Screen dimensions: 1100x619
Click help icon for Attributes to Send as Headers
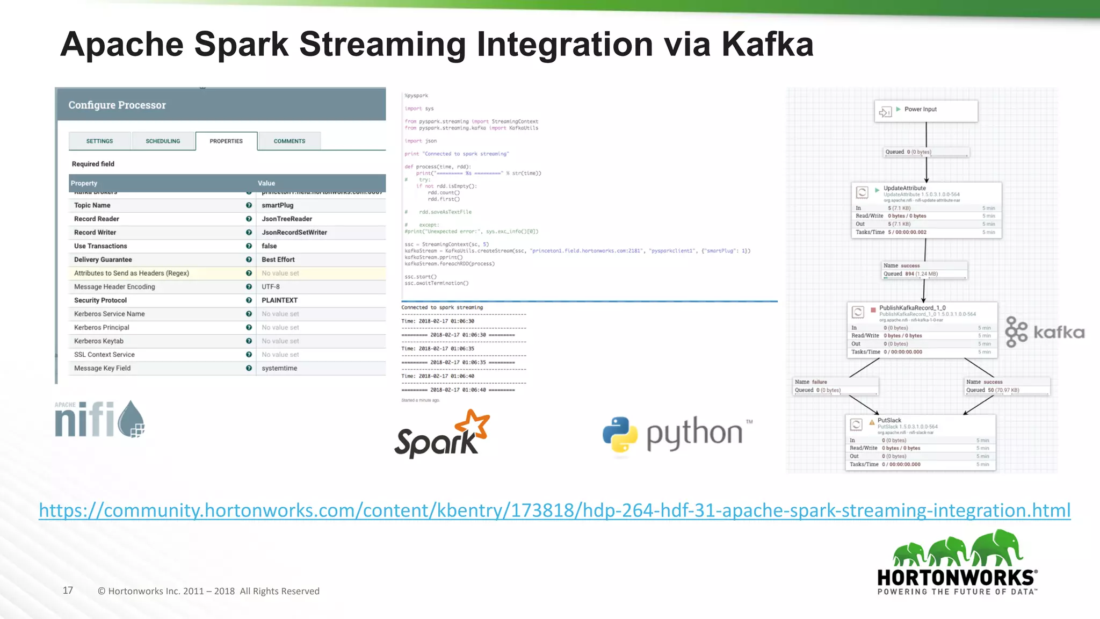pyautogui.click(x=249, y=273)
